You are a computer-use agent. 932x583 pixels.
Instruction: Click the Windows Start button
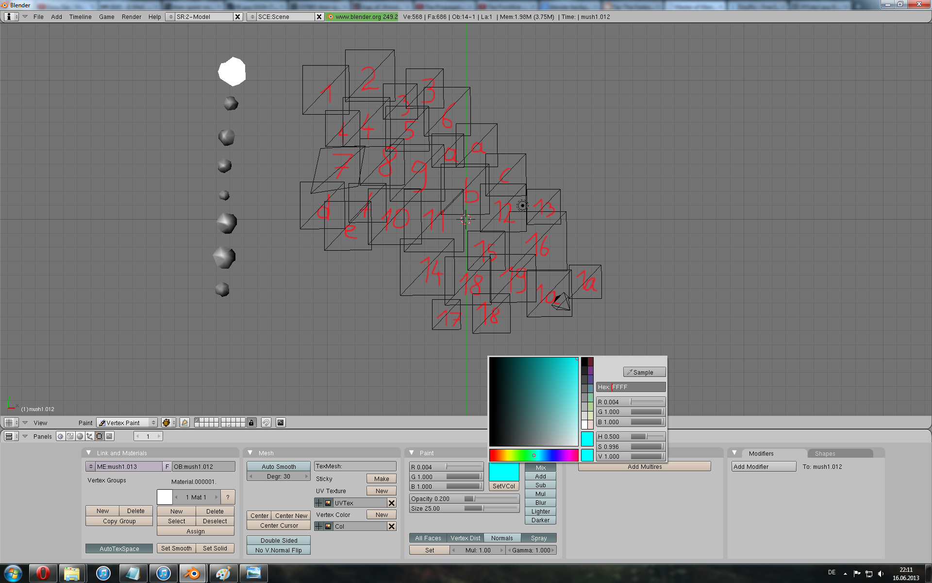tap(13, 573)
